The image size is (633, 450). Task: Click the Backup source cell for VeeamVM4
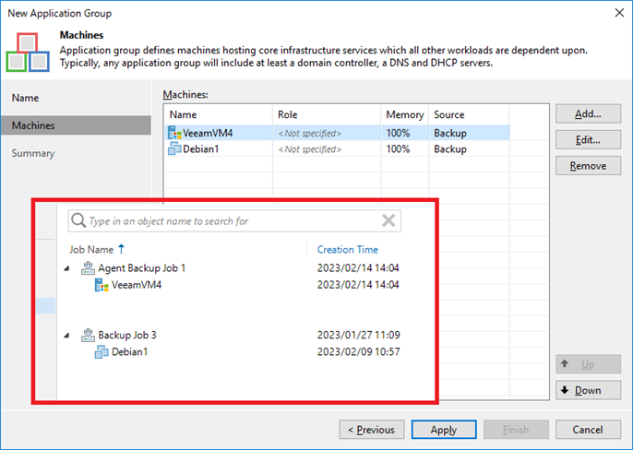pyautogui.click(x=450, y=133)
